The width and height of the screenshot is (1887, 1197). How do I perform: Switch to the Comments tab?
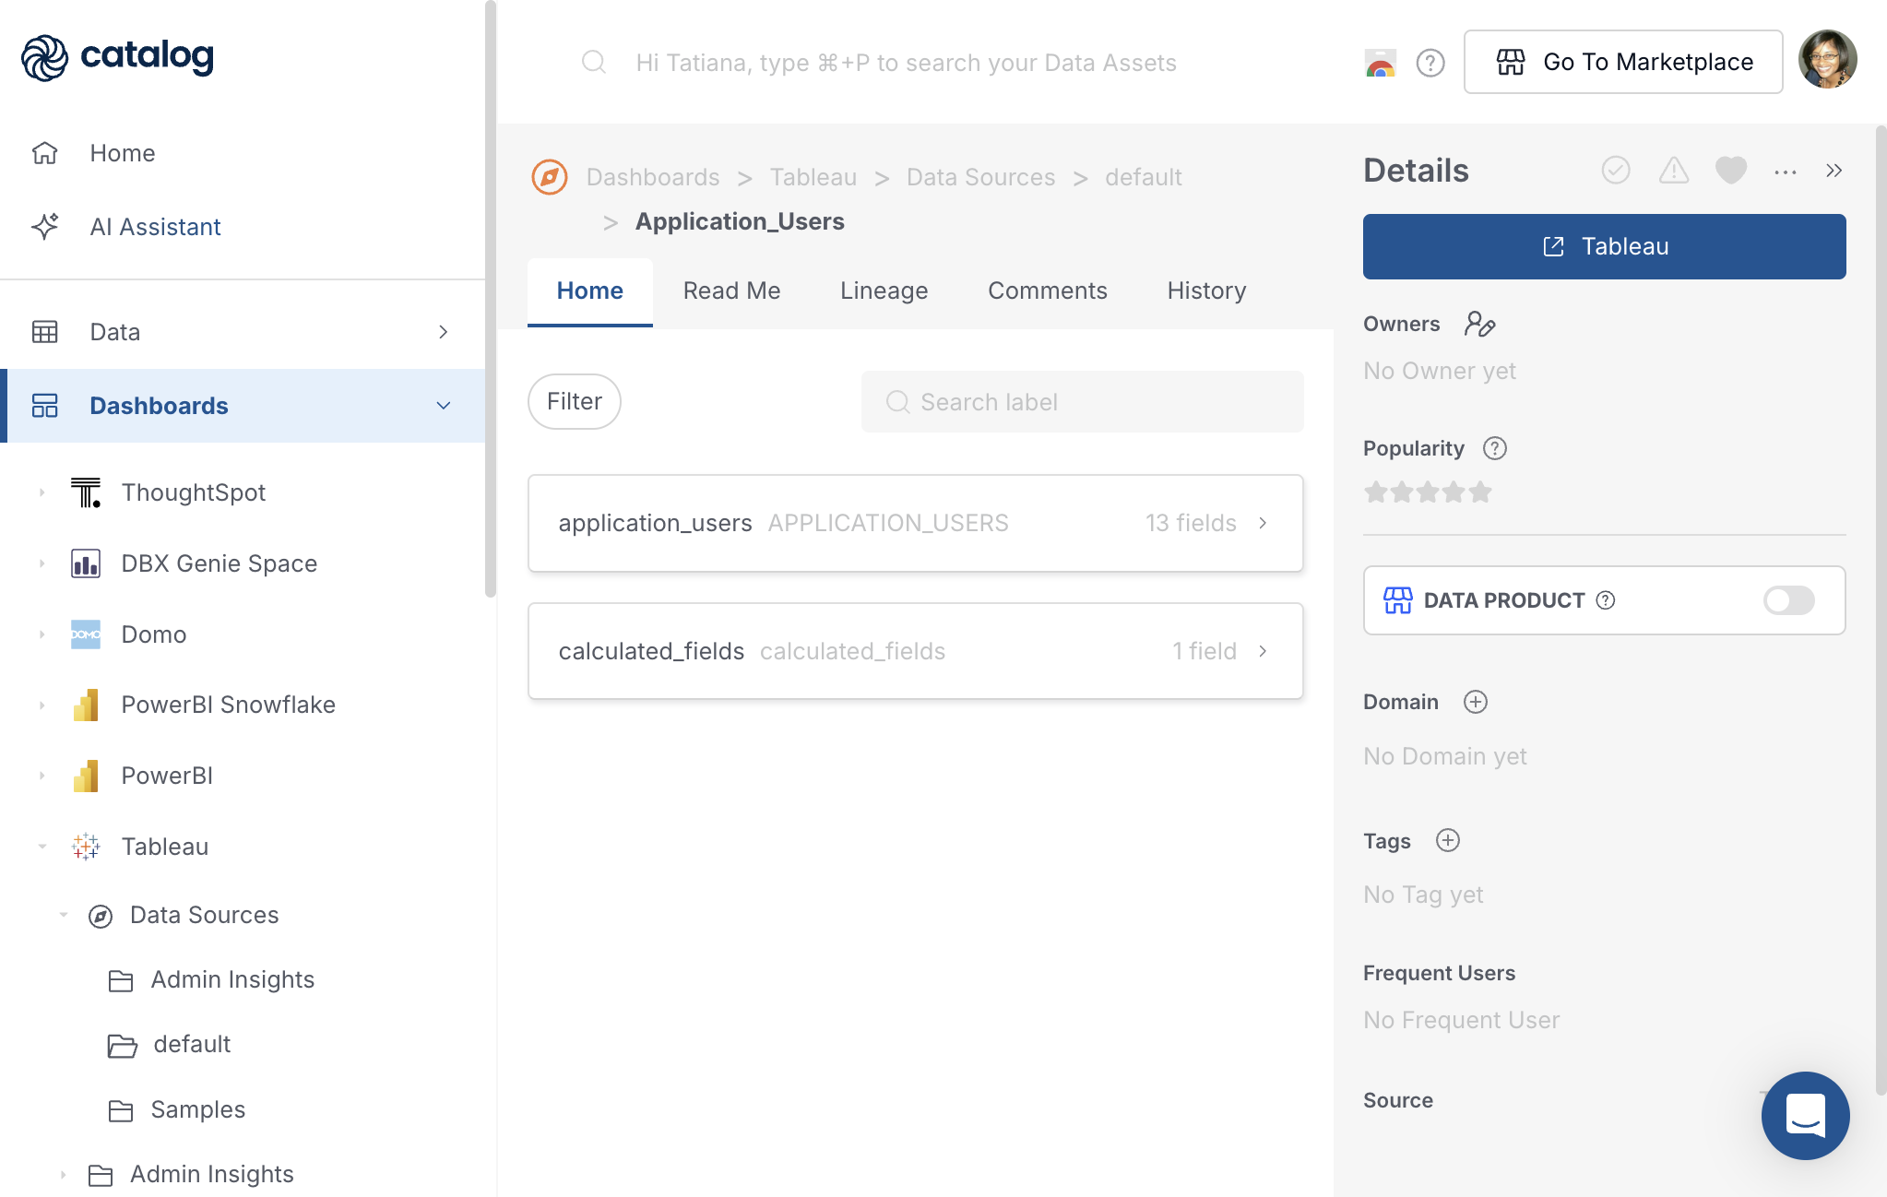[1048, 291]
